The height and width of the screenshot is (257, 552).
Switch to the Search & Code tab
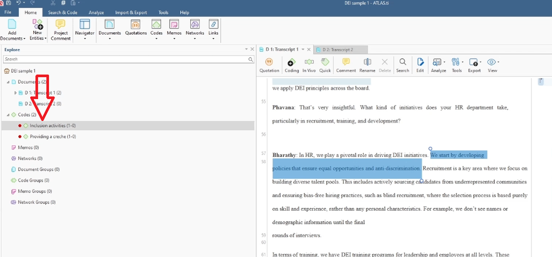click(x=63, y=12)
